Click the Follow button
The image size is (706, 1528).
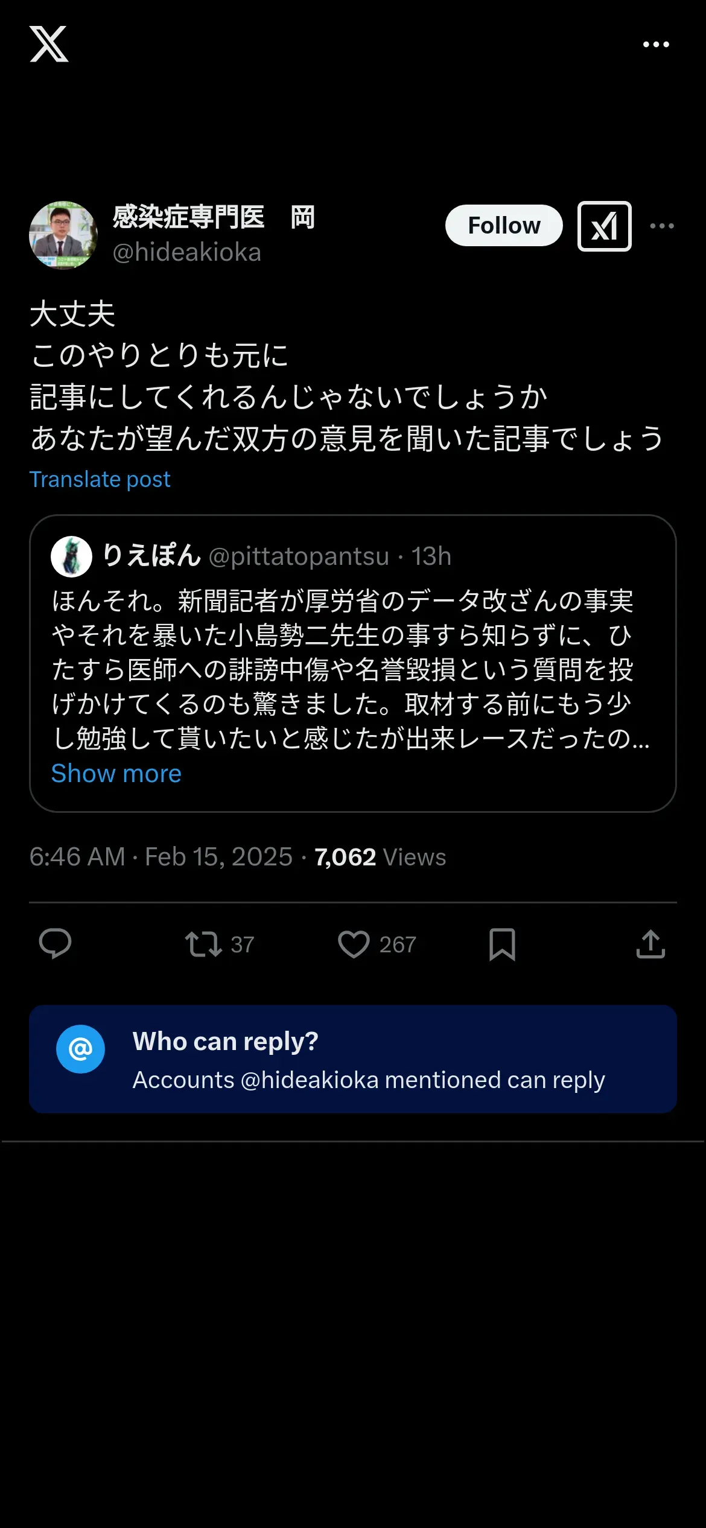[504, 226]
